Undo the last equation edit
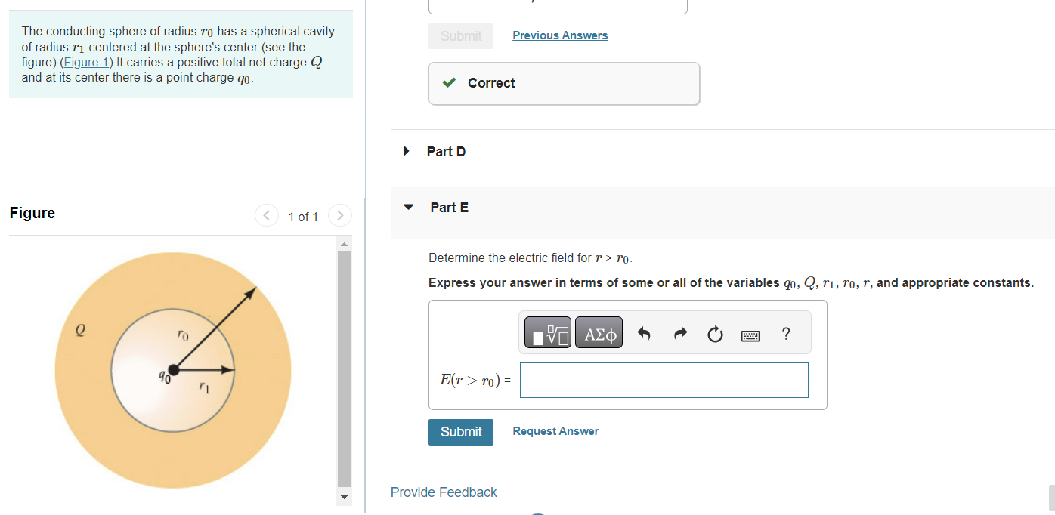 645,332
